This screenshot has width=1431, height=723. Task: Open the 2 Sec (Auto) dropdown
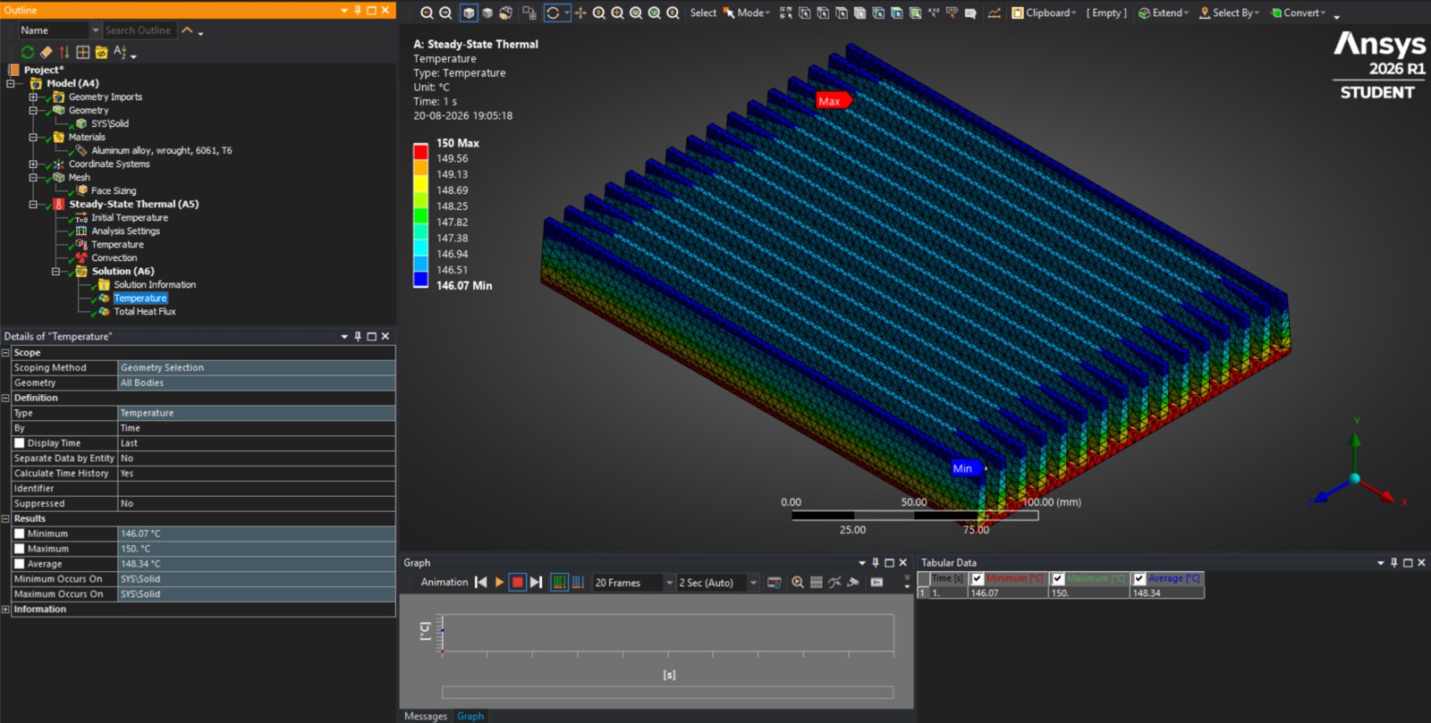pyautogui.click(x=753, y=583)
